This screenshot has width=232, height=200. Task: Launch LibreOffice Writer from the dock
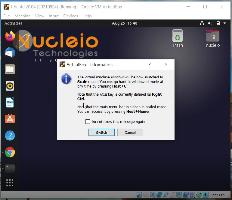click(10, 103)
